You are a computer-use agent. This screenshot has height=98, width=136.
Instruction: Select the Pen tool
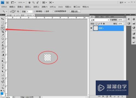point(2,65)
